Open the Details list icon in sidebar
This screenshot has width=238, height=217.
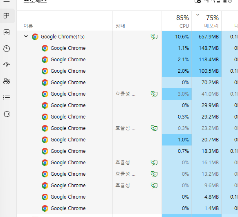tap(7, 97)
